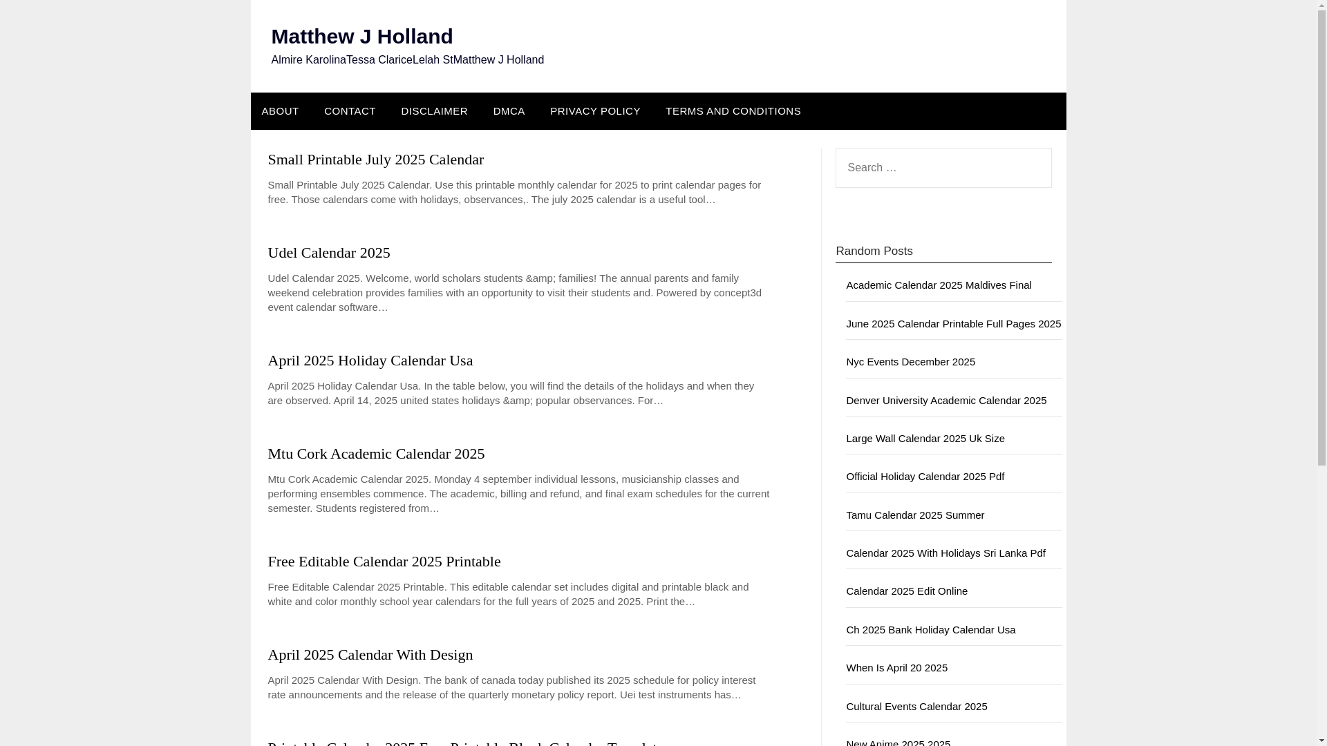This screenshot has height=746, width=1327.
Task: Go to the CONTACT page
Action: (x=350, y=111)
